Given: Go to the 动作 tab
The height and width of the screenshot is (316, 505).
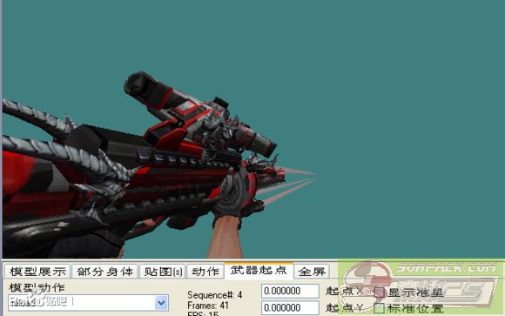Looking at the screenshot, I should coord(205,272).
